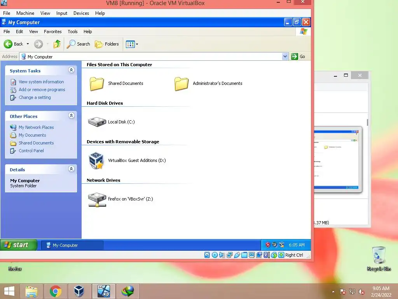
Task: Click the window preview thumbnail in background window
Action: [338, 159]
